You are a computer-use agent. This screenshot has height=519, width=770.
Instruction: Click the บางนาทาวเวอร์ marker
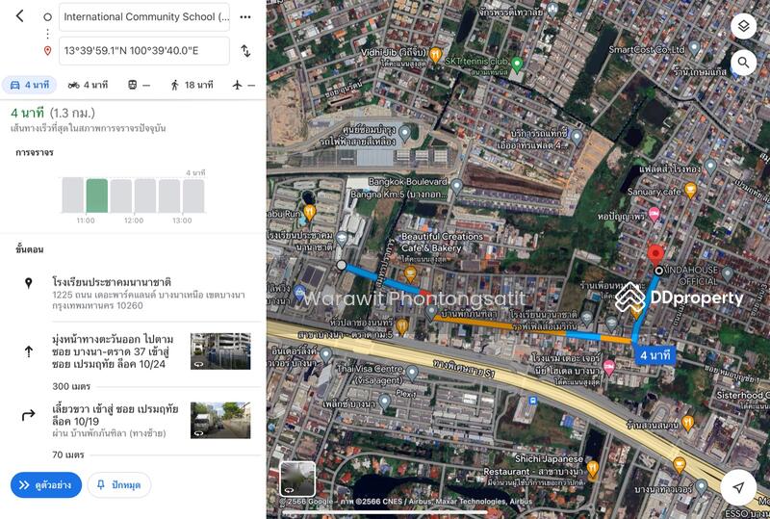coord(702,486)
